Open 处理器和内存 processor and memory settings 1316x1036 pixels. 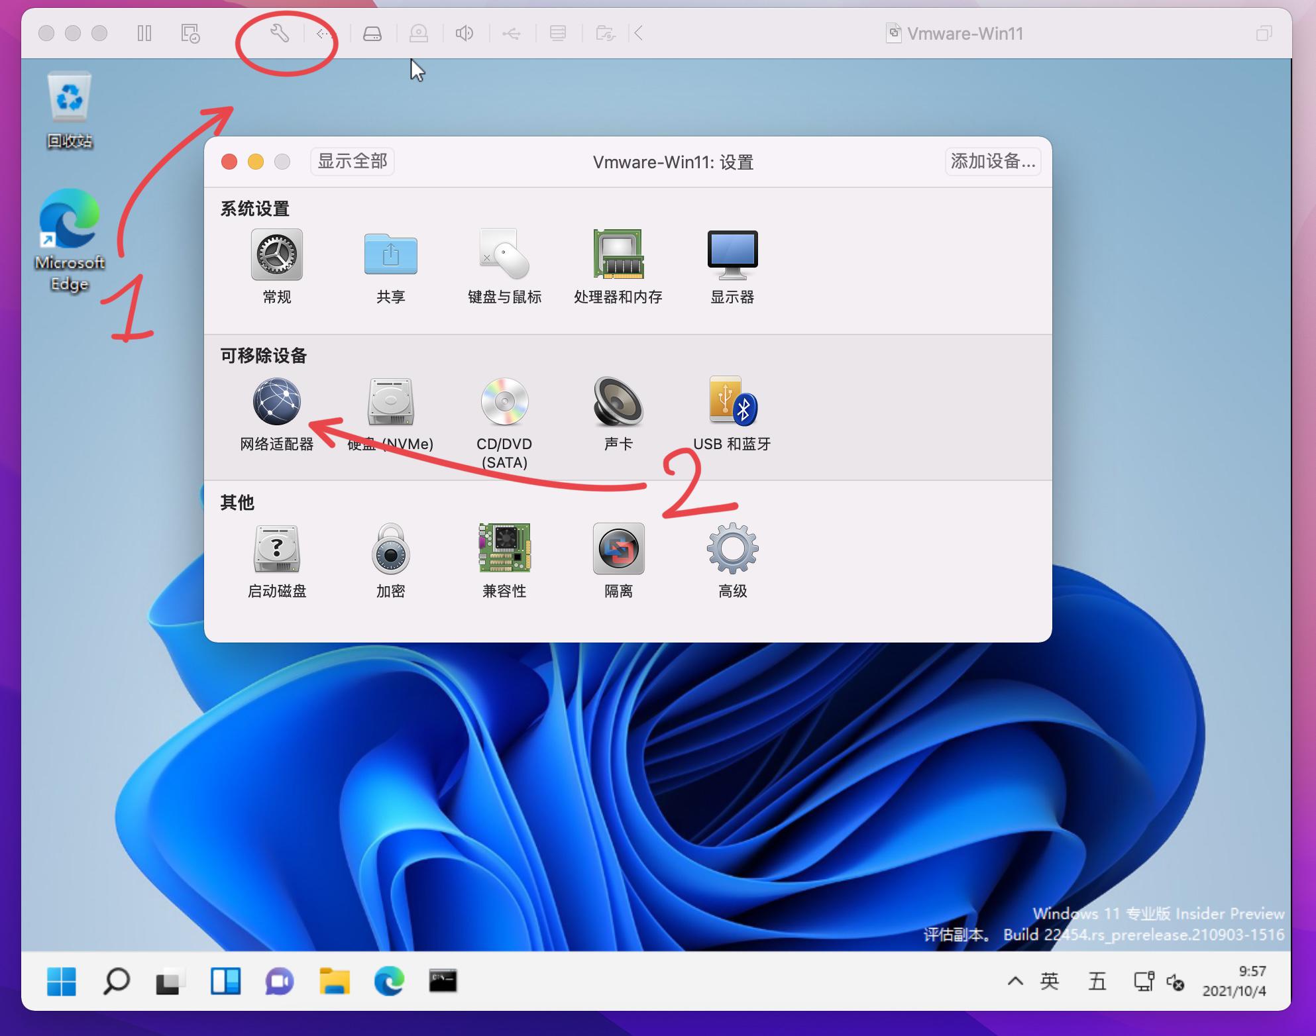click(x=618, y=255)
